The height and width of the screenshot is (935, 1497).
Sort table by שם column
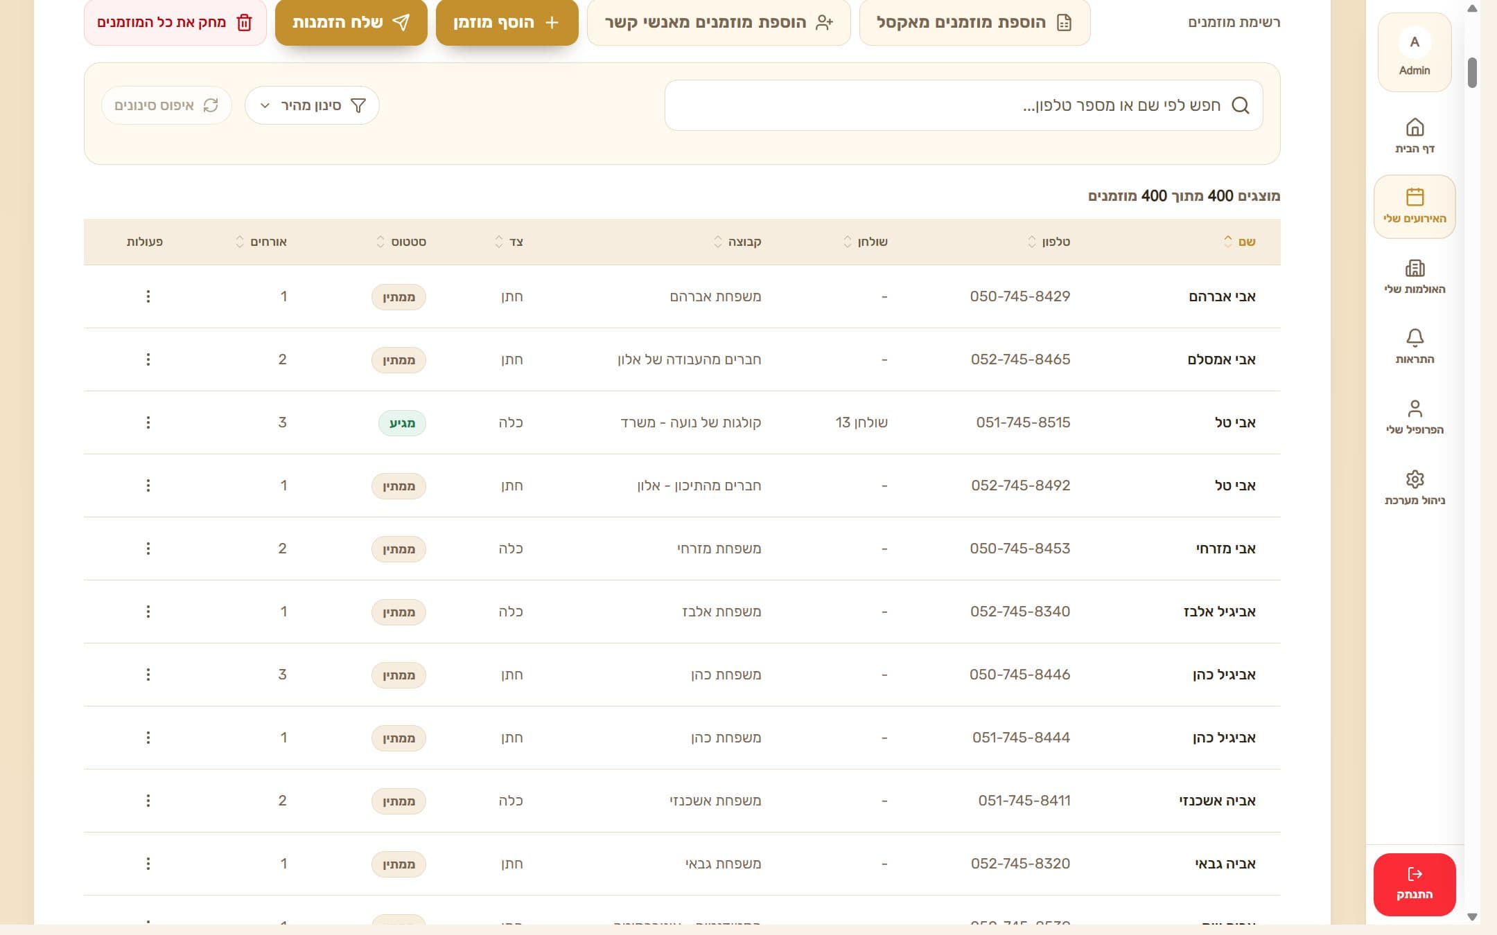click(x=1240, y=241)
